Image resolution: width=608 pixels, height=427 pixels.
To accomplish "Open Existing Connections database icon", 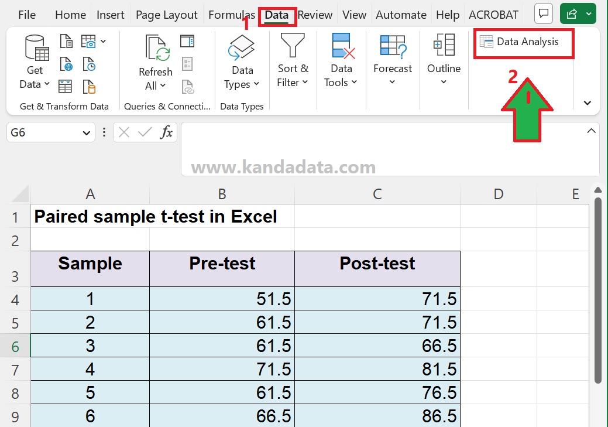I will click(x=89, y=87).
